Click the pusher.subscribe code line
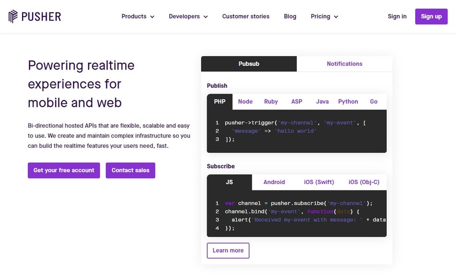 coord(298,203)
